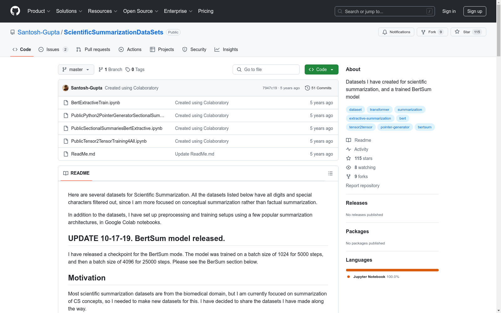The height and width of the screenshot is (313, 501).
Task: Switch to the Projects tab
Action: click(x=162, y=49)
